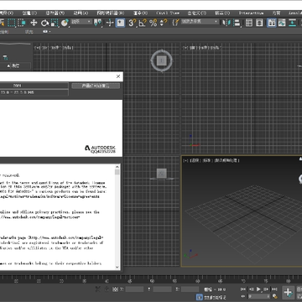Click the license text scrollbar down arrow

[117, 268]
